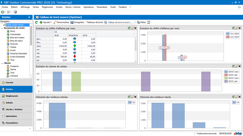Open Devis in Documents de vente
This screenshot has width=243, height=136.
point(12,31)
